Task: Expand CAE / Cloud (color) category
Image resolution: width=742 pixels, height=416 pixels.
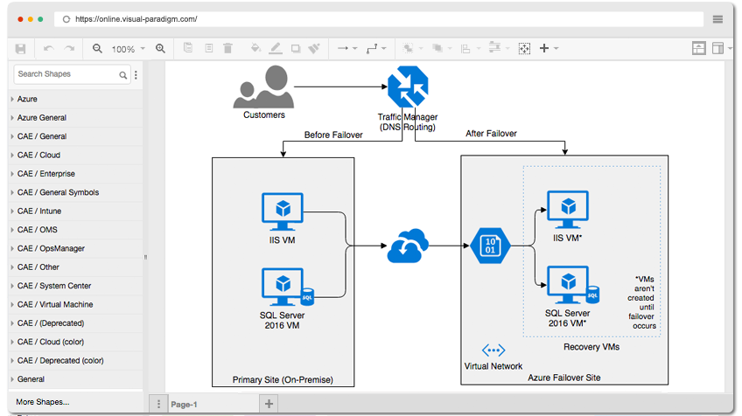Action: 76,342
